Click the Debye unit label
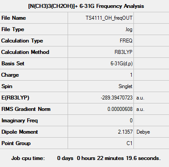169x167 pixels. 143,132
